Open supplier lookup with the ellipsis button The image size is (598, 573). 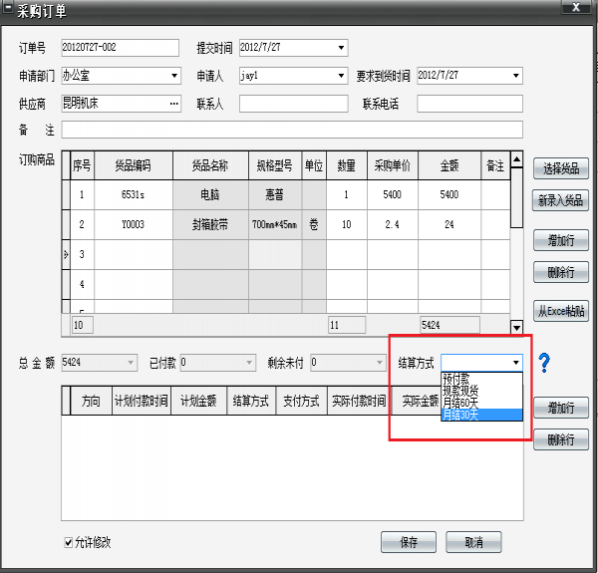(x=174, y=103)
